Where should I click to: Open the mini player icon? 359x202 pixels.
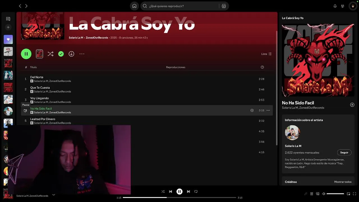348,194
